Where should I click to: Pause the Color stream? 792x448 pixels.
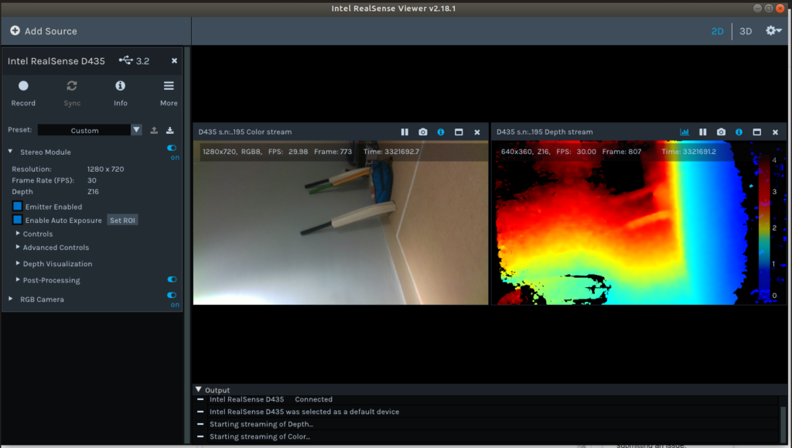[405, 132]
